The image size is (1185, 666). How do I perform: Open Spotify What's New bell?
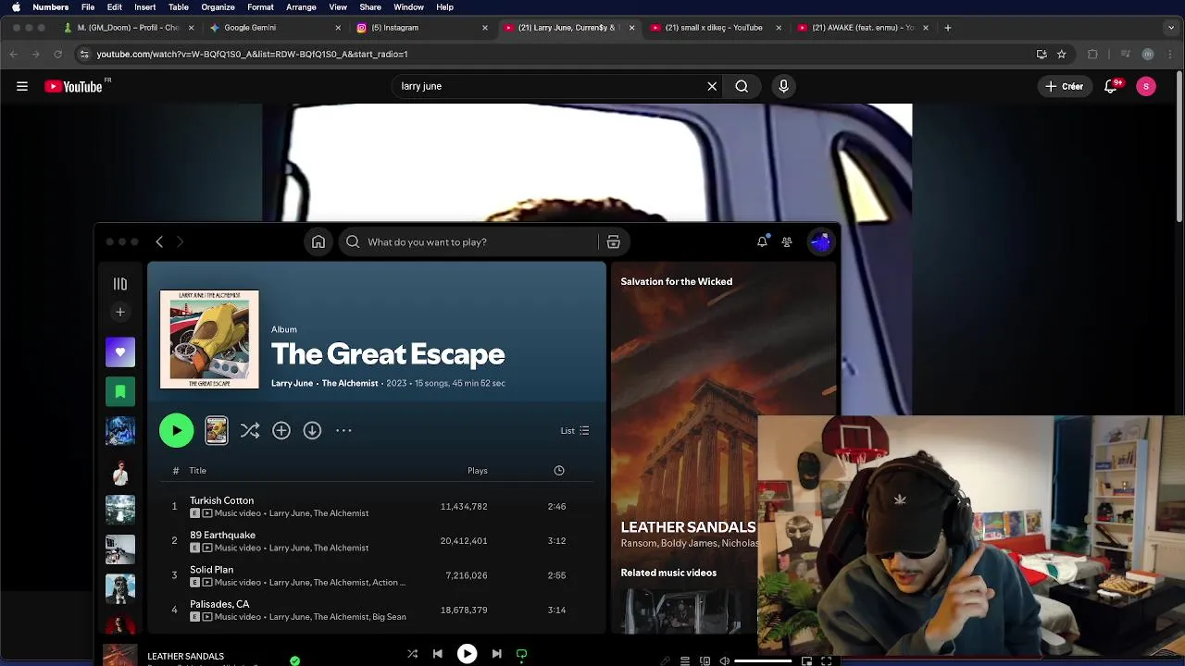pos(762,242)
